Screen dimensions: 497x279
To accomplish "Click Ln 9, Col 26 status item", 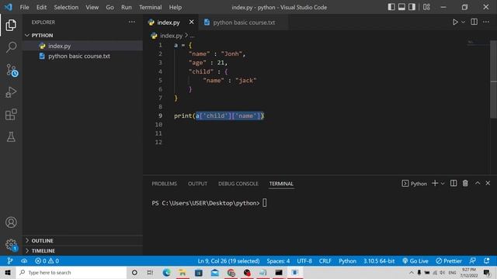I will [228, 261].
